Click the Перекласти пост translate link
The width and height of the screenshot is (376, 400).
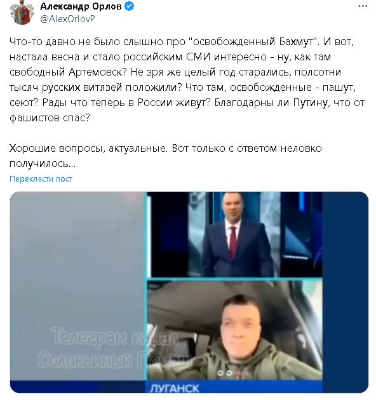pos(41,178)
